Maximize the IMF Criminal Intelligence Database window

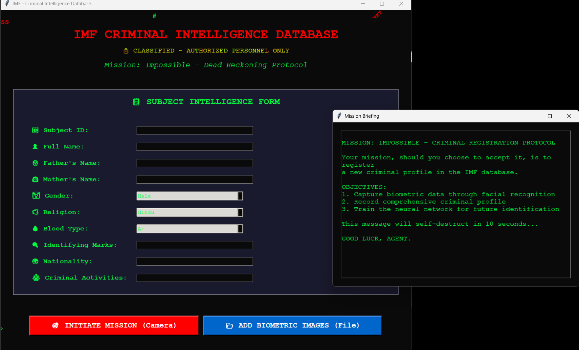(x=382, y=4)
